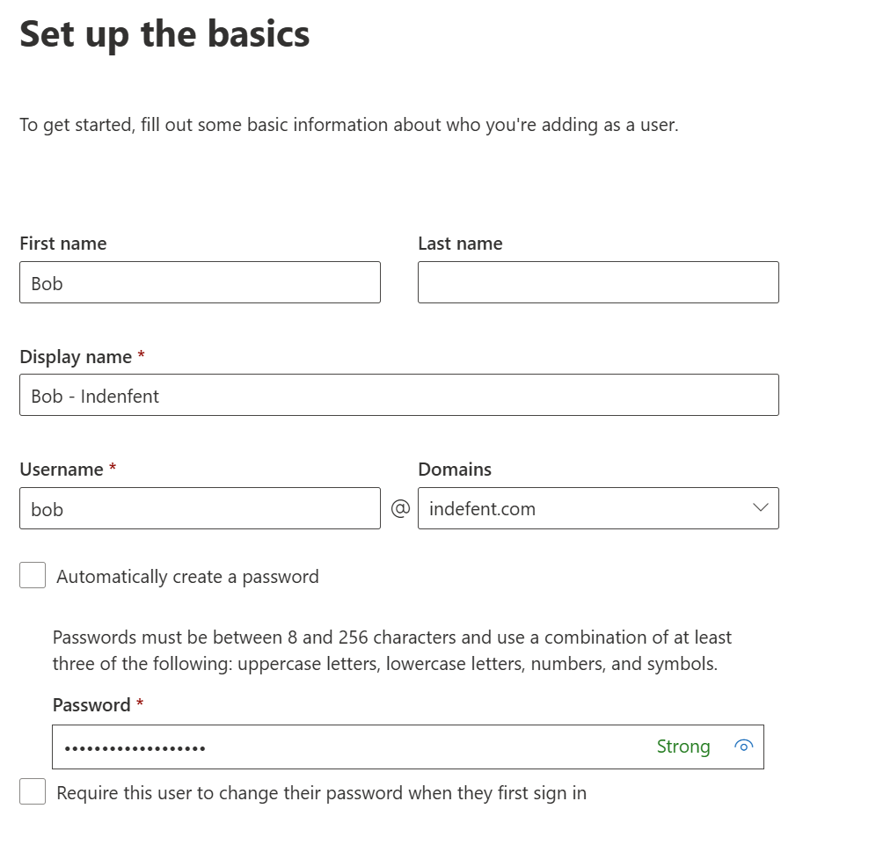The image size is (876, 845).
Task: Expand domain list using the chevron arrow
Action: tap(761, 507)
